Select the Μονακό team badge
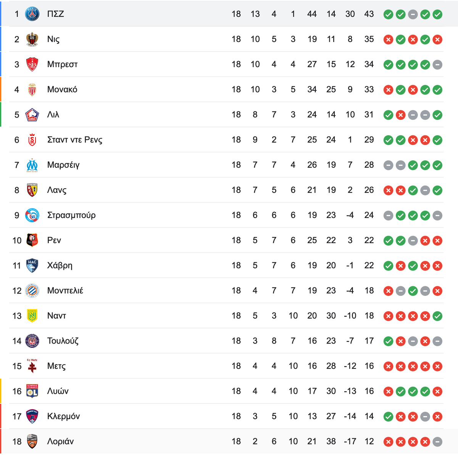 point(32,90)
